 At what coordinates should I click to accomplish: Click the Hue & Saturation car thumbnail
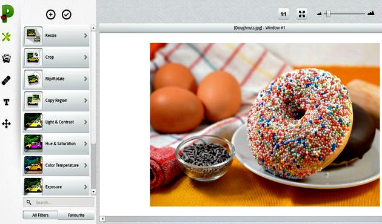[x=33, y=143]
